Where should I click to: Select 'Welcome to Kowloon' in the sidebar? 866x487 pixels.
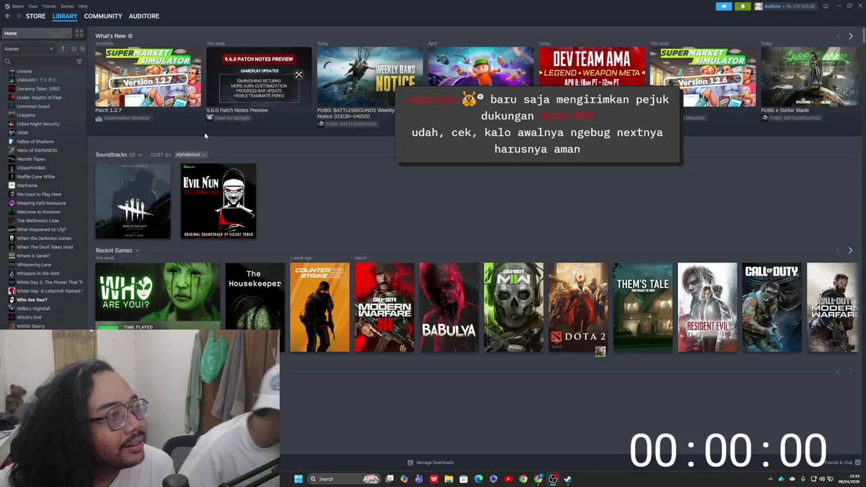[39, 212]
